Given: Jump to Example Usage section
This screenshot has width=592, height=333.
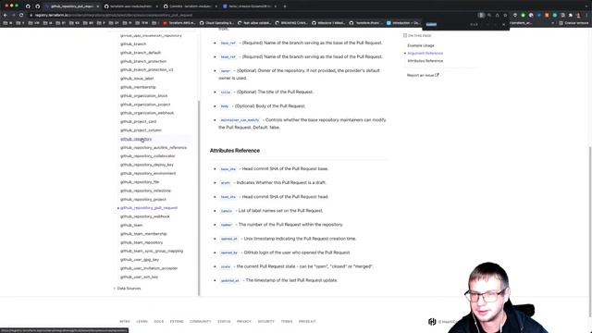Looking at the screenshot, I should 421,45.
